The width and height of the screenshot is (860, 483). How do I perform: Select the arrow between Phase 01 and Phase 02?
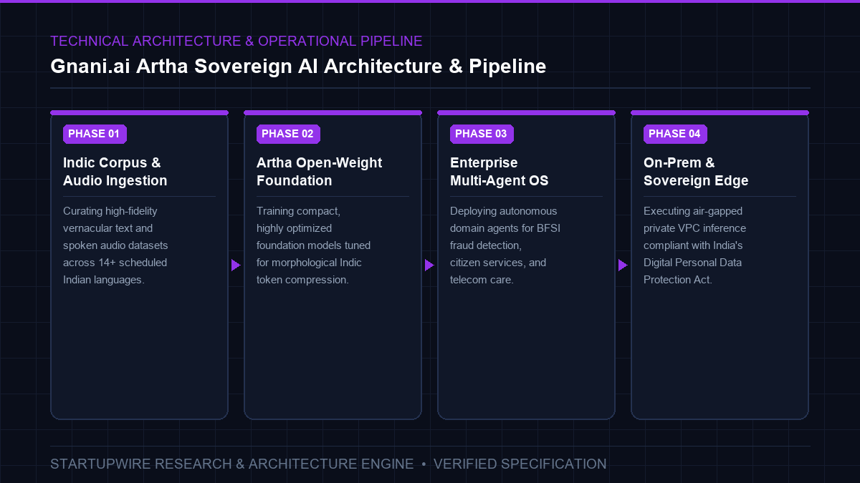236,265
